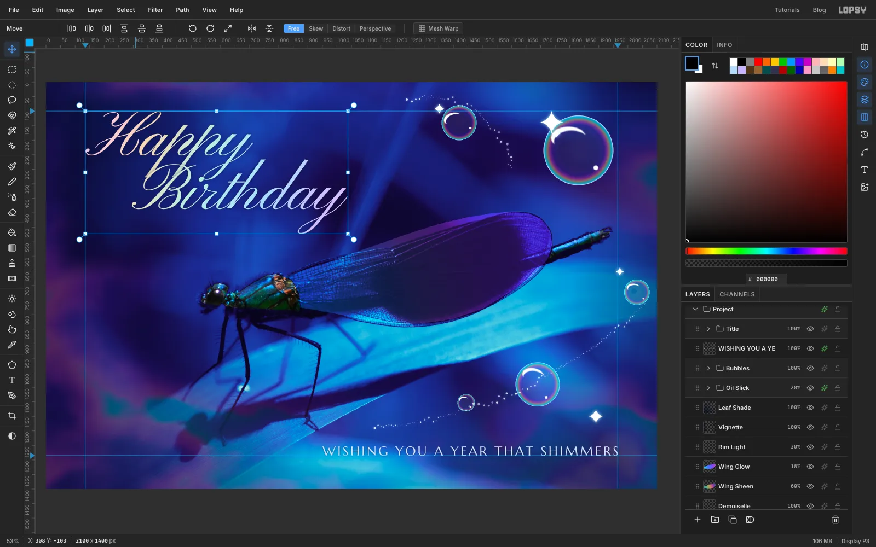Open the history panel icon
This screenshot has height=547, width=876.
865,135
